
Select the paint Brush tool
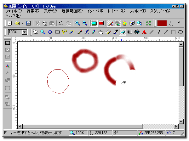79,32
